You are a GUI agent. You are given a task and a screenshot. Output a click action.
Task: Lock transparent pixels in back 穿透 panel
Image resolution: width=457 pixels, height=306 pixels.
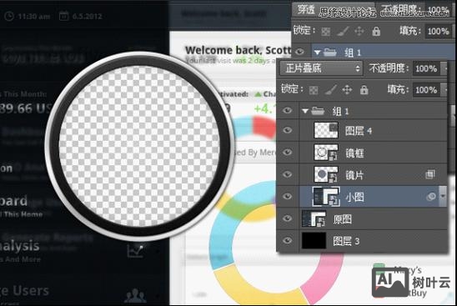pyautogui.click(x=325, y=31)
